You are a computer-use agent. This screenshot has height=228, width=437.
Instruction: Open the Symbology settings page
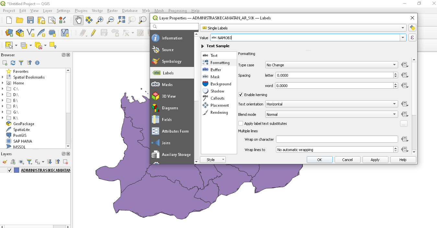click(x=172, y=61)
